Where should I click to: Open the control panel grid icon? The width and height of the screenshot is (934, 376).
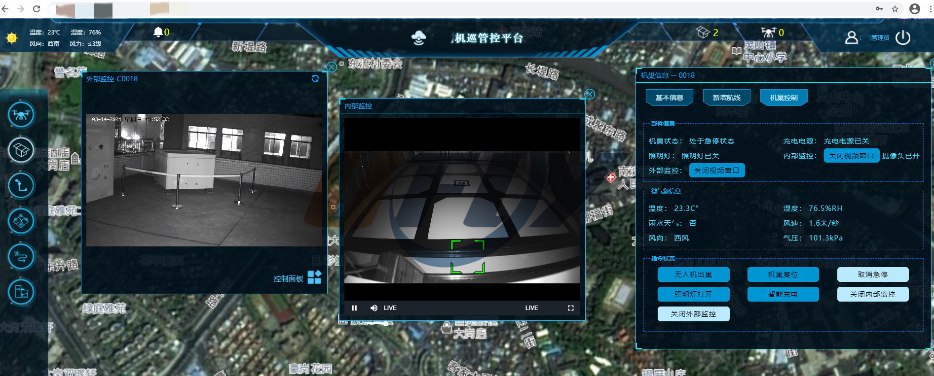(314, 277)
